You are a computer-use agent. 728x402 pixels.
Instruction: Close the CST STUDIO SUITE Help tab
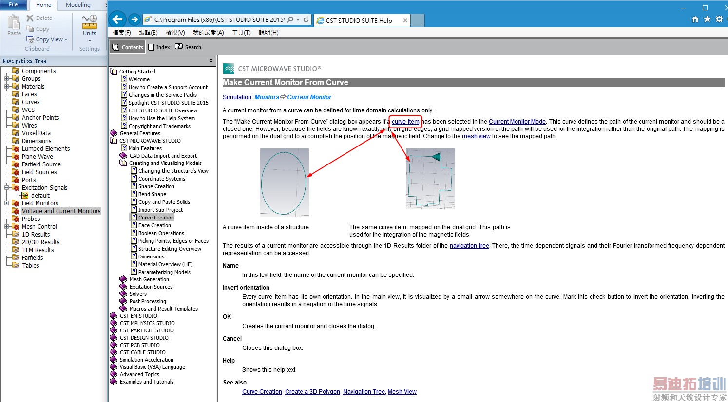pos(405,20)
